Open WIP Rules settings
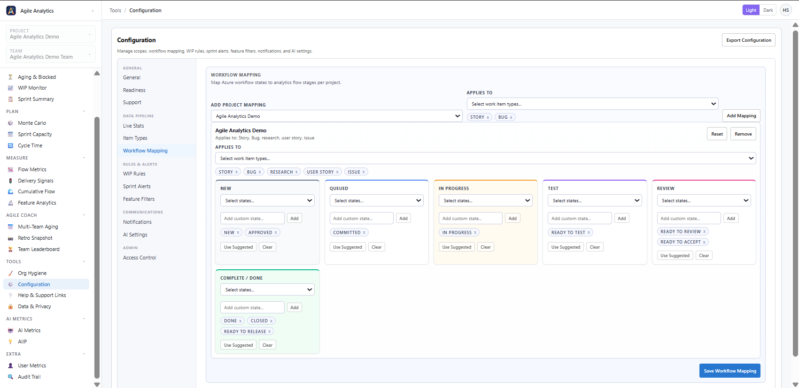799x388 pixels. (x=134, y=174)
